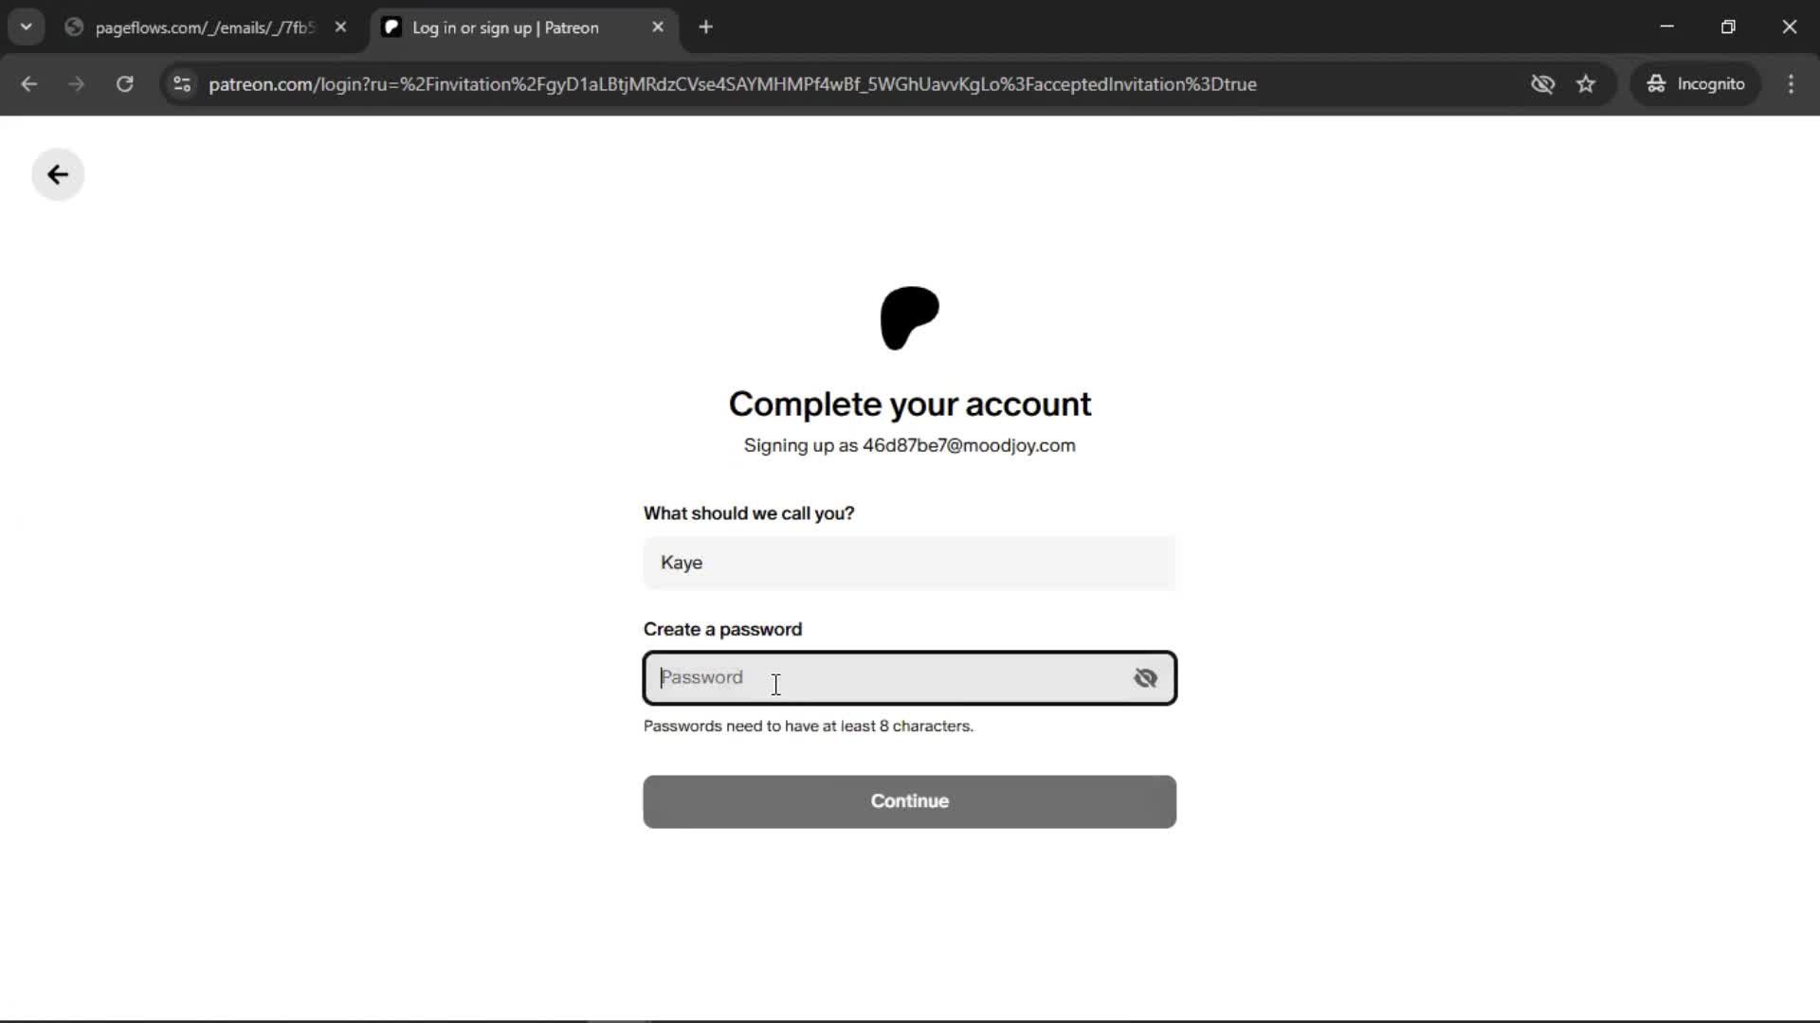This screenshot has width=1820, height=1023.
Task: Close the browser window
Action: click(1790, 27)
